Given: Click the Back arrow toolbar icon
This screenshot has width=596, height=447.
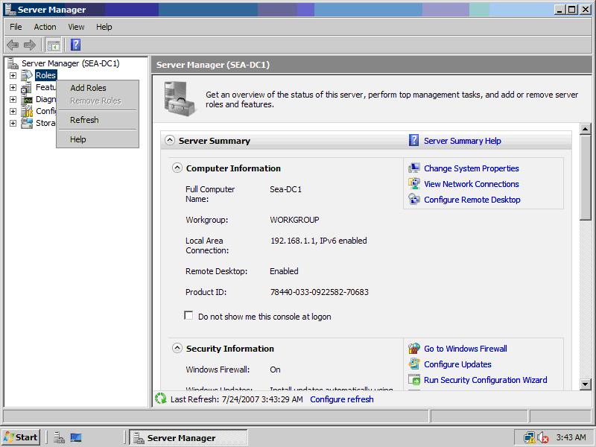Looking at the screenshot, I should (13, 45).
